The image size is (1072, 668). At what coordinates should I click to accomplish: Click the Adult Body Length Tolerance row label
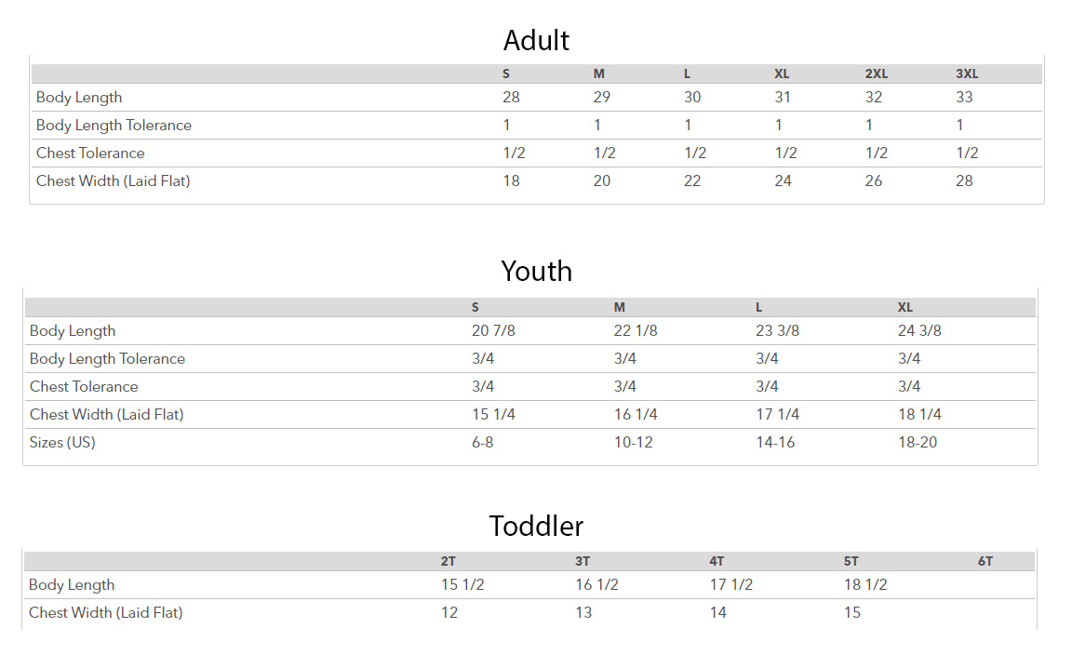point(114,126)
